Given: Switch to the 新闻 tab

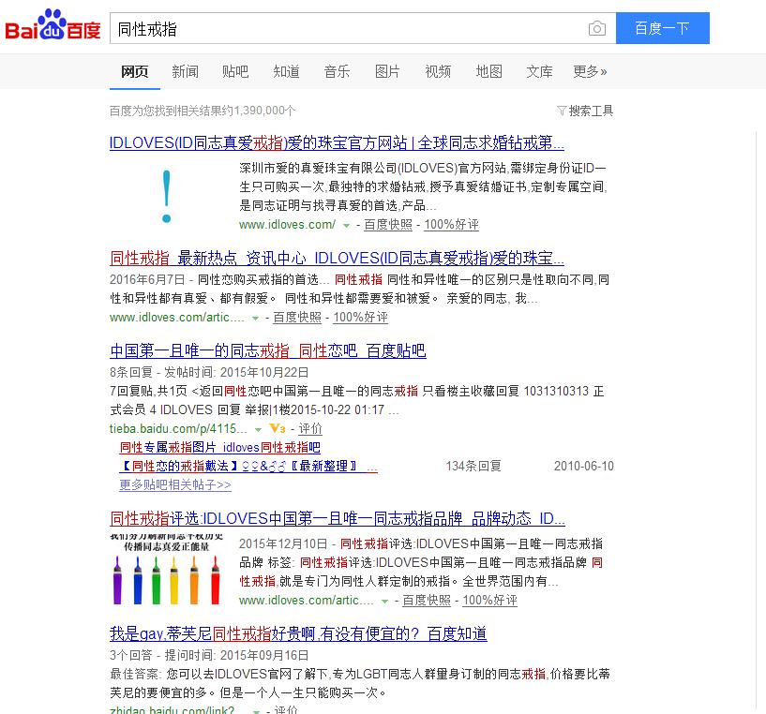Looking at the screenshot, I should [185, 72].
